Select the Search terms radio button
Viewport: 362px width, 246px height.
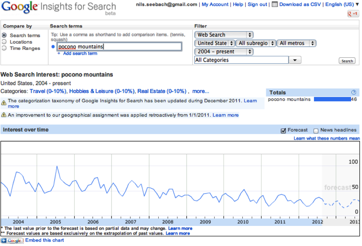point(4,35)
